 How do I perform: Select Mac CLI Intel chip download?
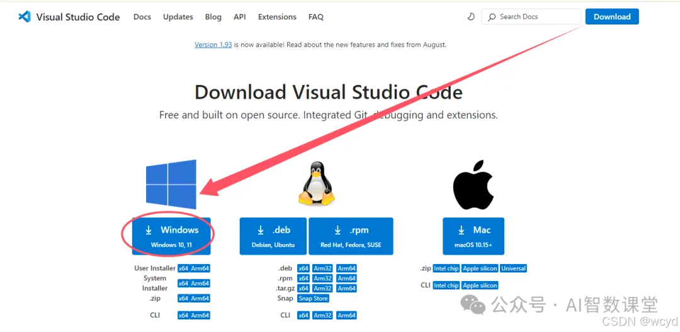point(446,285)
